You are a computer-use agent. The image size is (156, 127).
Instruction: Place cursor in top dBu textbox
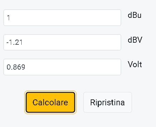coord(62,17)
